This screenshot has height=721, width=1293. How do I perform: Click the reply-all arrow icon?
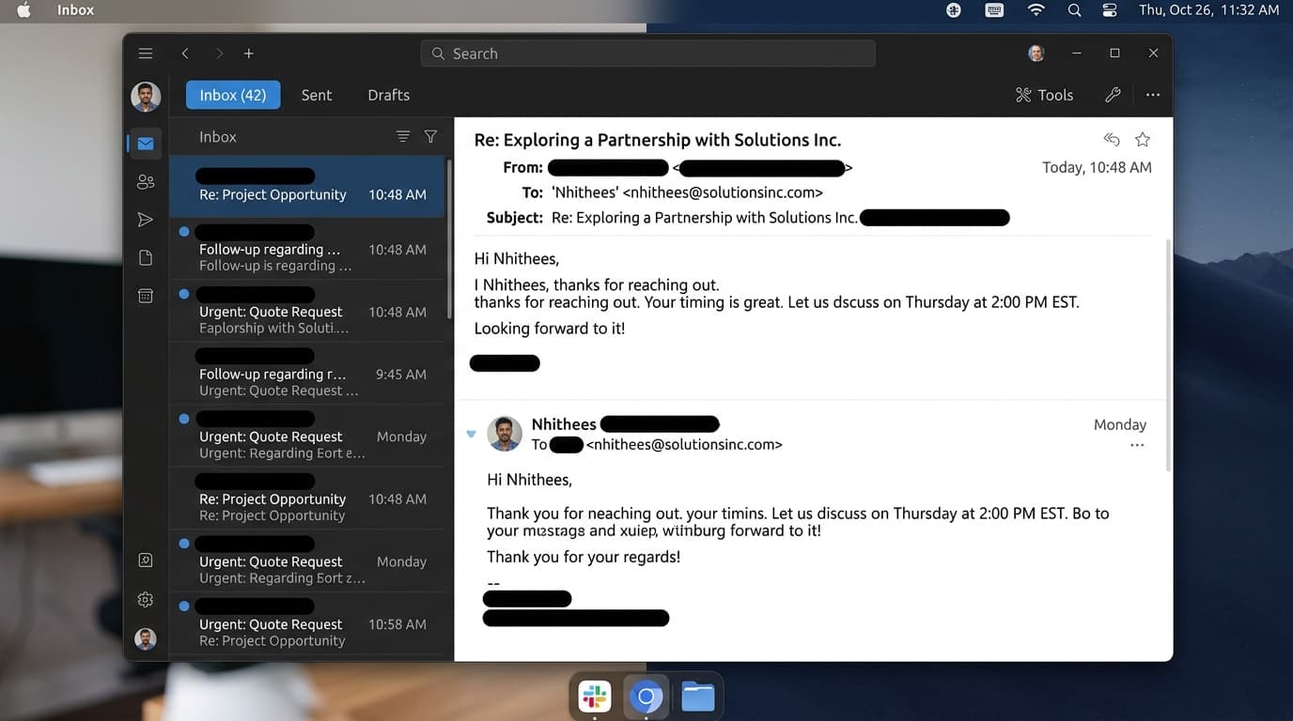pos(1112,139)
